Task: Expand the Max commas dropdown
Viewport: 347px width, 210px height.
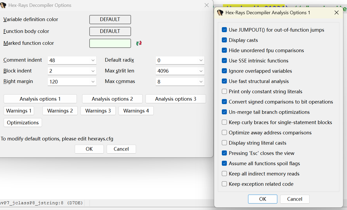Action: pos(201,82)
